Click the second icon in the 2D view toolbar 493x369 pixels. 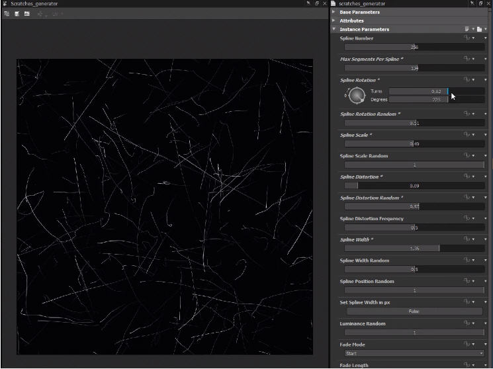[17, 13]
